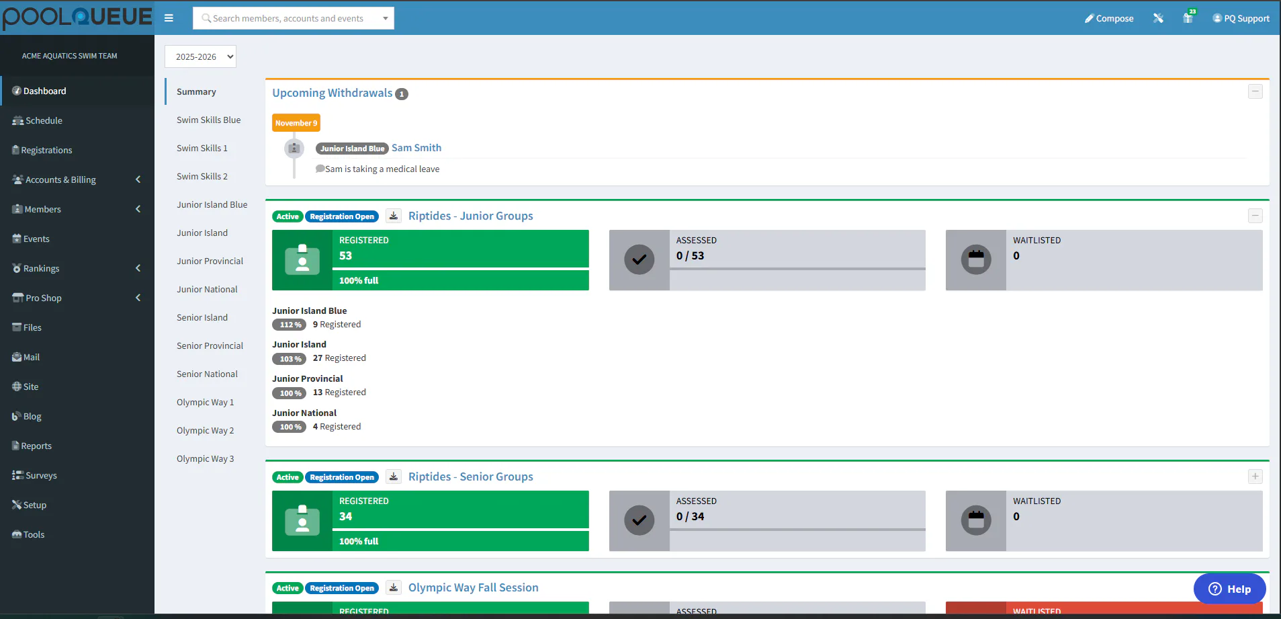Click the Senior Groups waitlisted calendar icon

[976, 520]
